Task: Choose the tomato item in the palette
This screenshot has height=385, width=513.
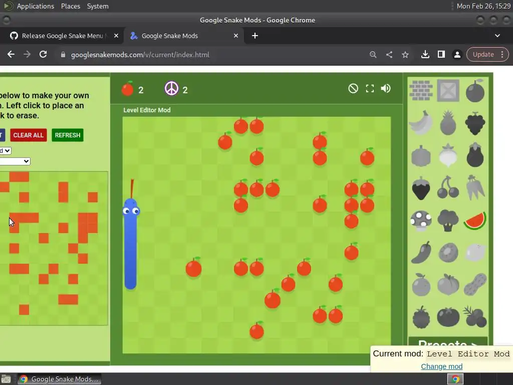Action: tap(448, 317)
